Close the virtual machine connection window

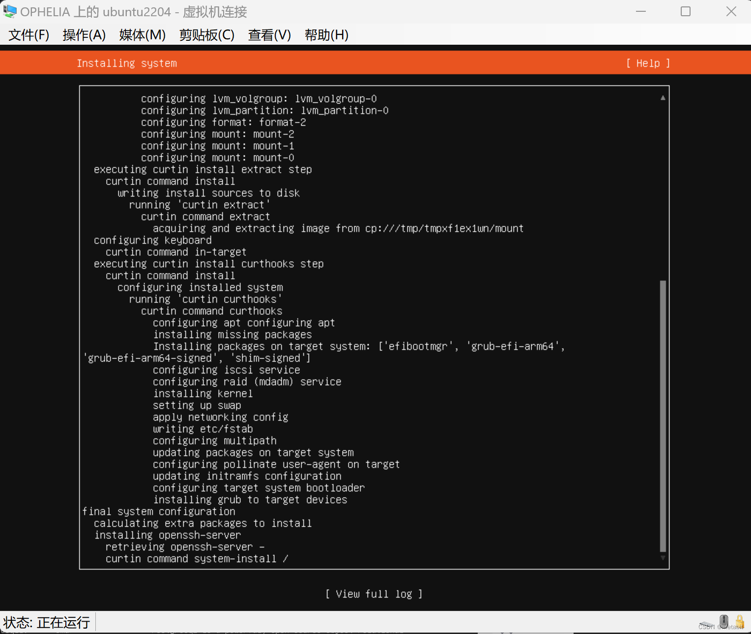coord(731,11)
